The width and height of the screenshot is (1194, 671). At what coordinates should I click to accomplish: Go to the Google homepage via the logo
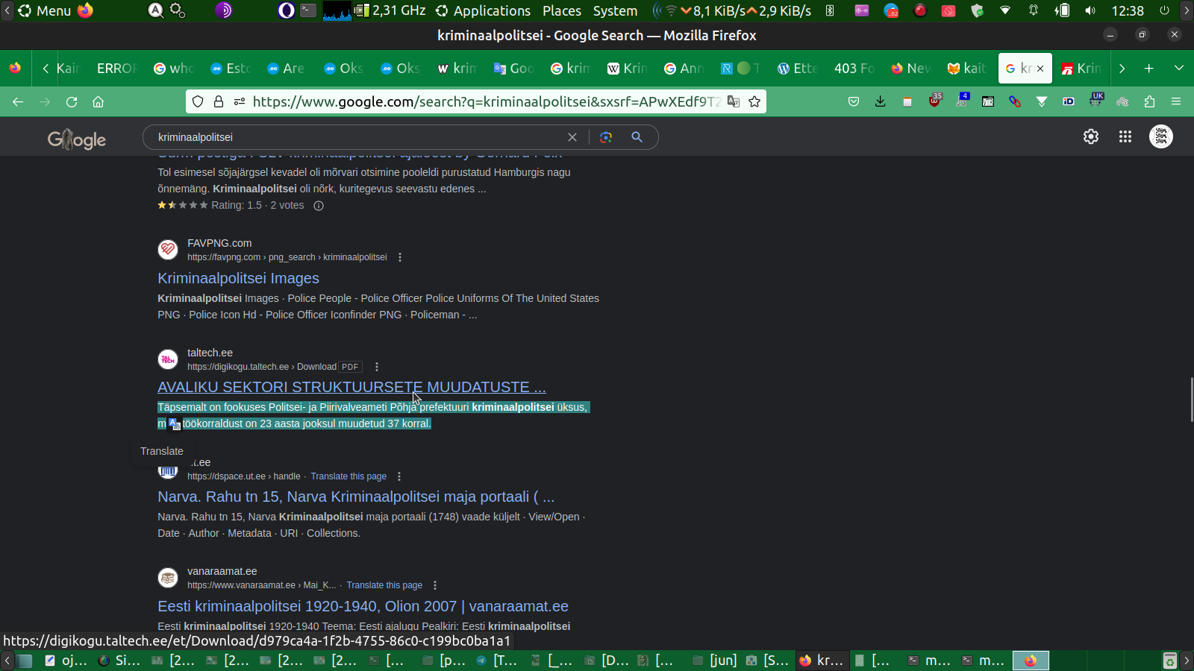click(x=77, y=139)
